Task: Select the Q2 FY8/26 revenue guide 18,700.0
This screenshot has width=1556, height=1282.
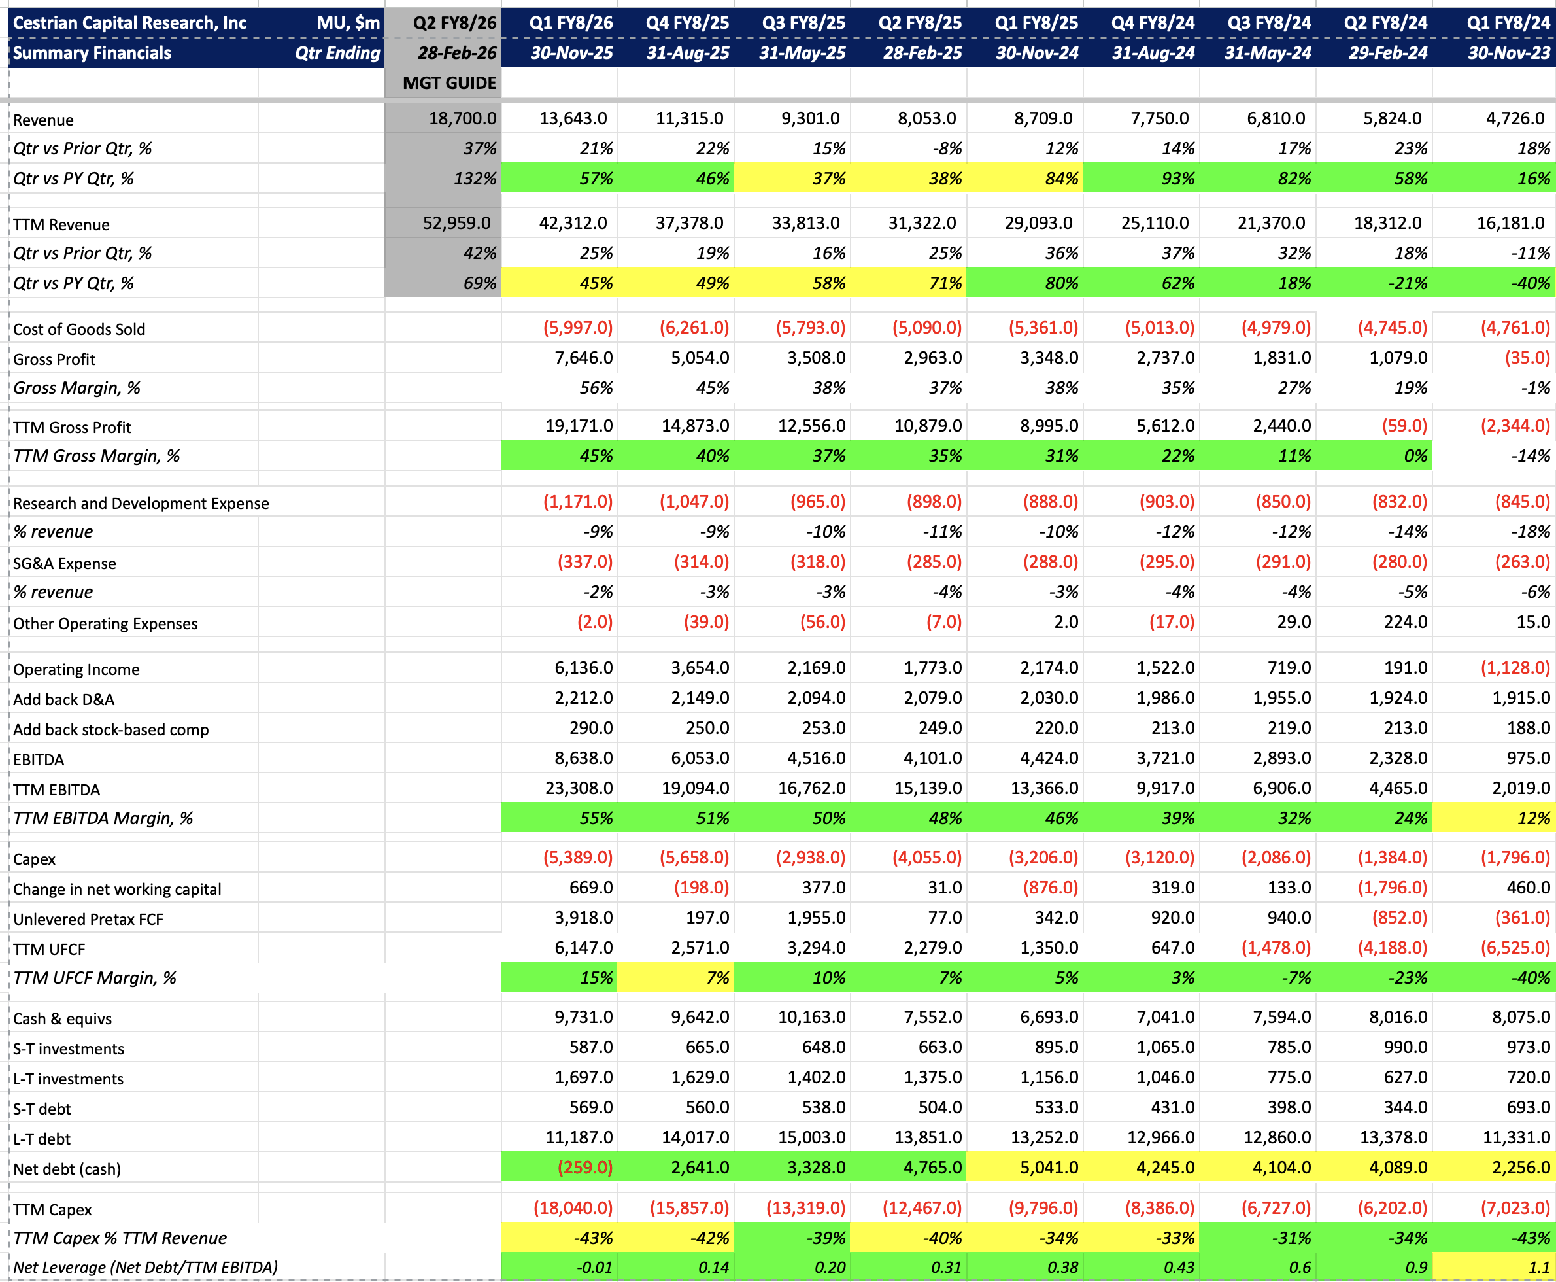Action: (x=462, y=118)
